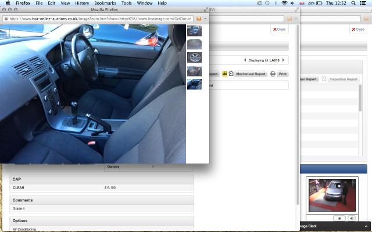Stop the live auction video
The width and height of the screenshot is (372, 232).
[339, 218]
